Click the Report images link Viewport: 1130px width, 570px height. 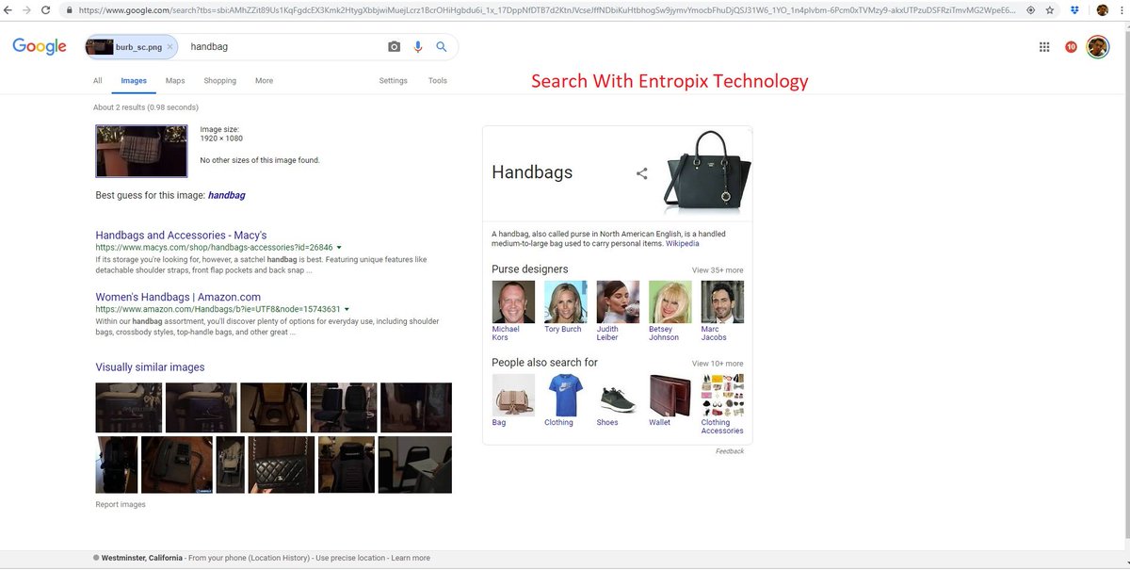121,505
